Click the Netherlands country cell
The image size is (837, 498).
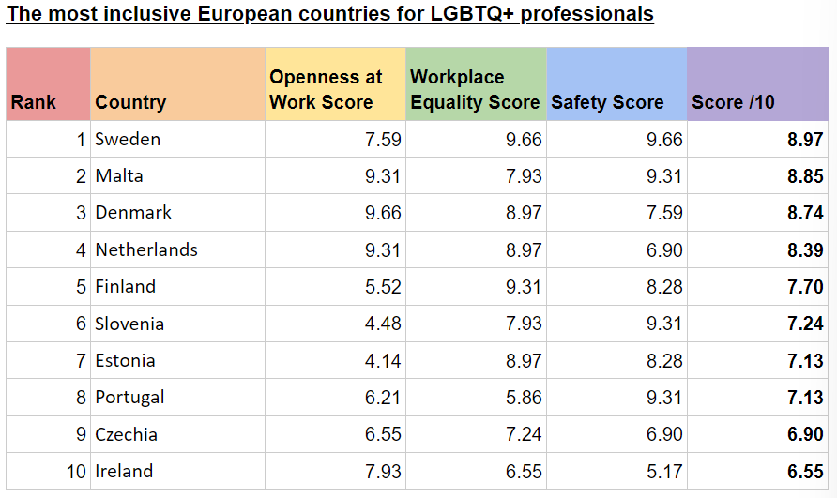(x=146, y=249)
